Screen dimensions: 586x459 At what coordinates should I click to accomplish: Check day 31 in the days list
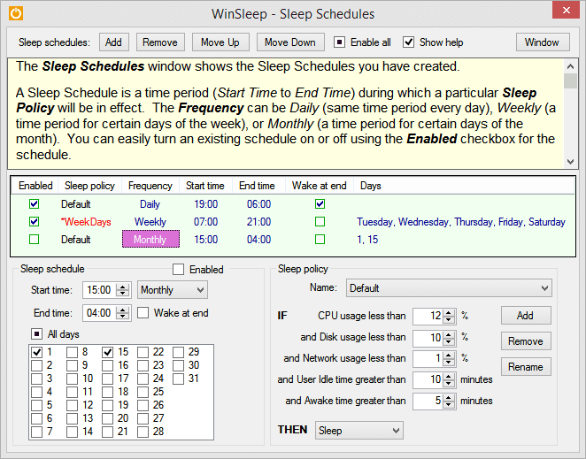tap(178, 379)
